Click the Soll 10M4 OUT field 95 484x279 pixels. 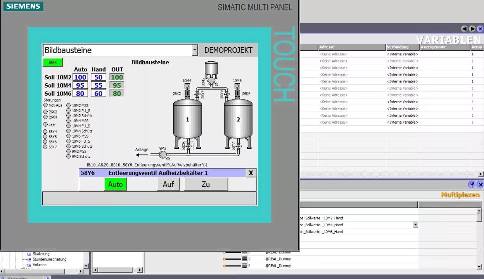[x=117, y=85]
